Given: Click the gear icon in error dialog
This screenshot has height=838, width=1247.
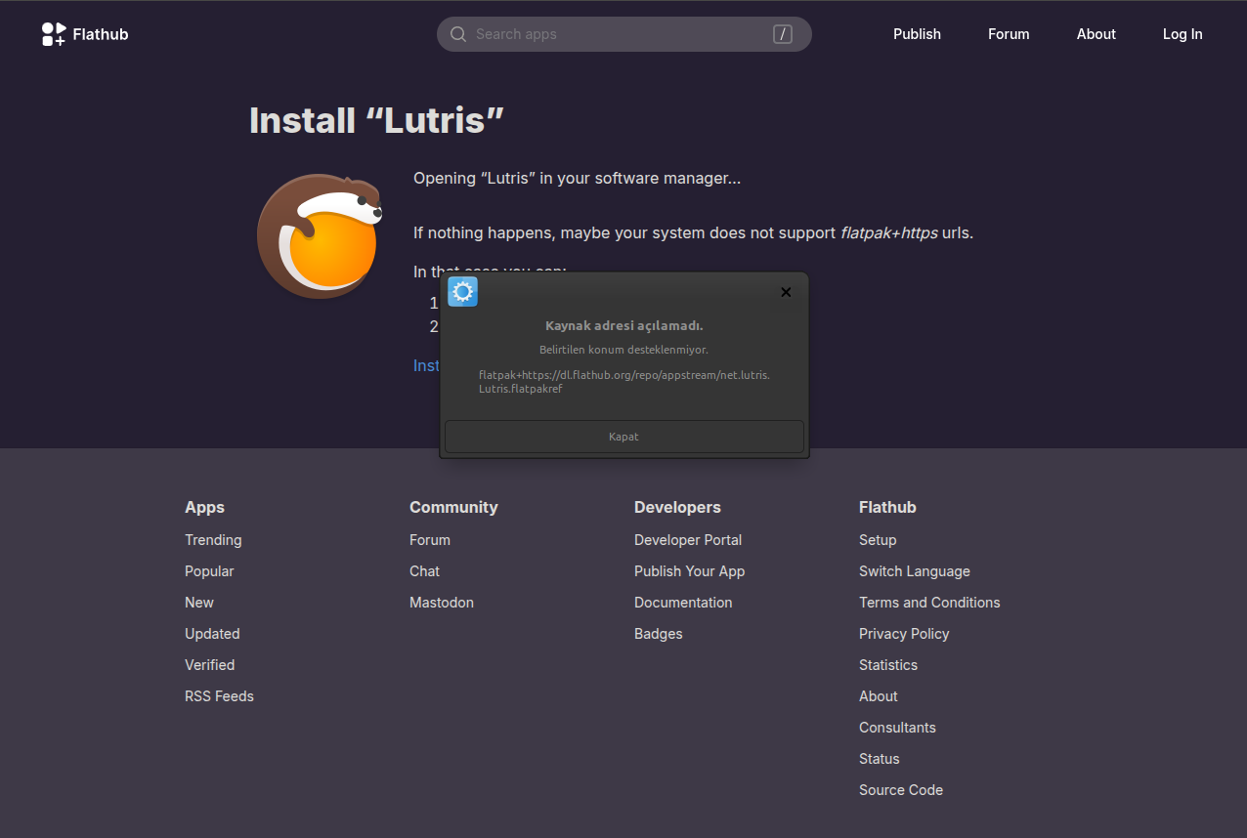Looking at the screenshot, I should click(462, 291).
